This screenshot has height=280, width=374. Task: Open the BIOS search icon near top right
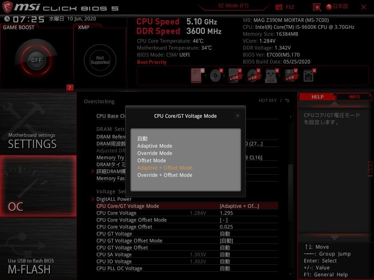316,7
